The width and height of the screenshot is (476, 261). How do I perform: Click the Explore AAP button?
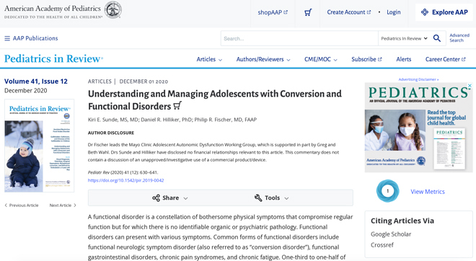tap(444, 12)
